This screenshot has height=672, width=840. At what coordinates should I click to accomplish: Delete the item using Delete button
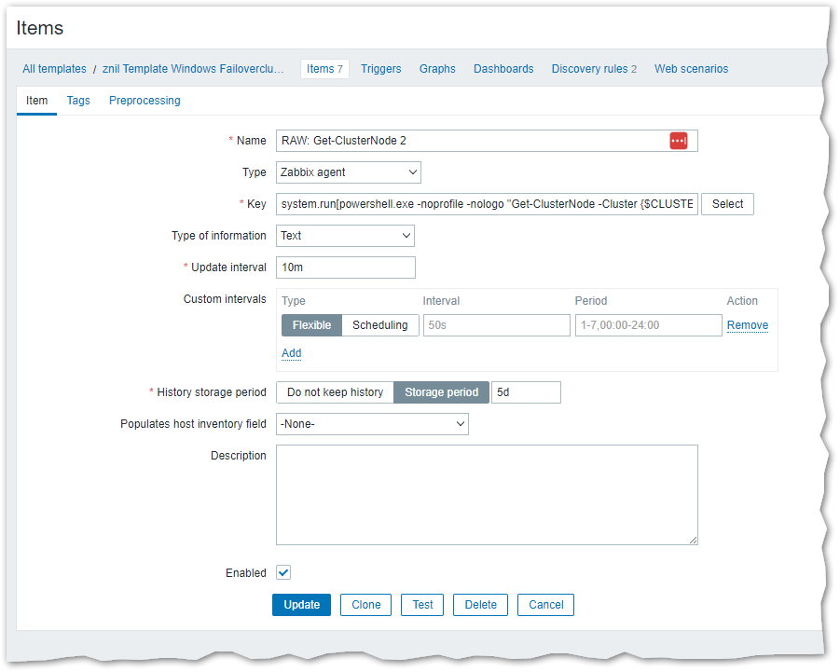click(480, 605)
